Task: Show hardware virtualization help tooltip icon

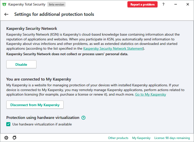Action: 83,118
